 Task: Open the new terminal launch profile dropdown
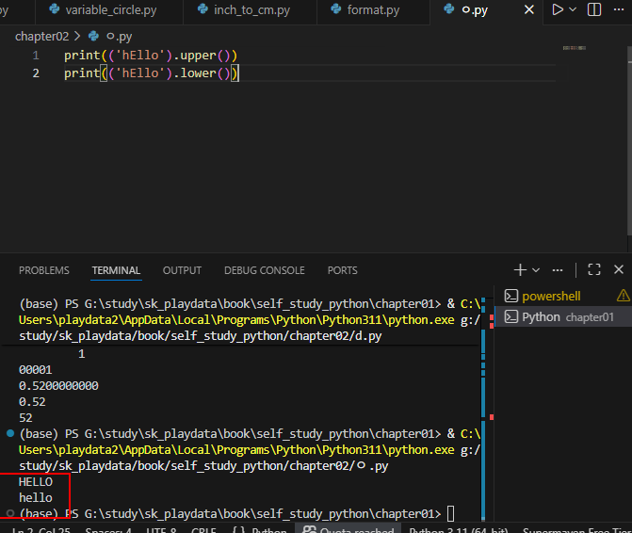[536, 270]
